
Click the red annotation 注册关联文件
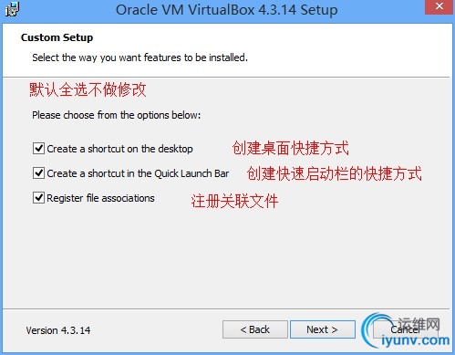click(x=234, y=201)
